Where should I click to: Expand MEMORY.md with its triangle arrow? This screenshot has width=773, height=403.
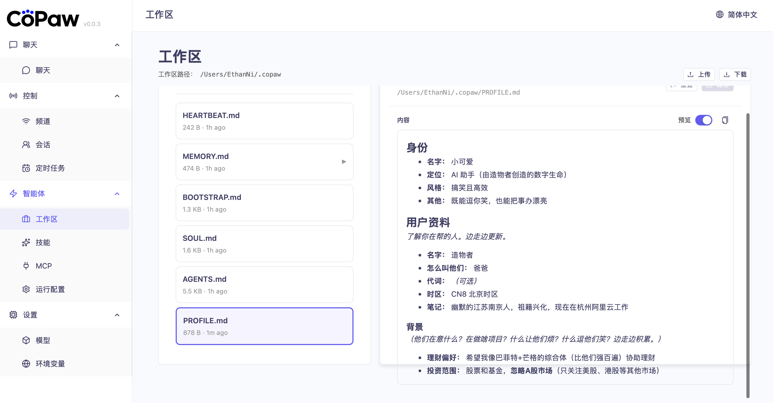pyautogui.click(x=344, y=162)
